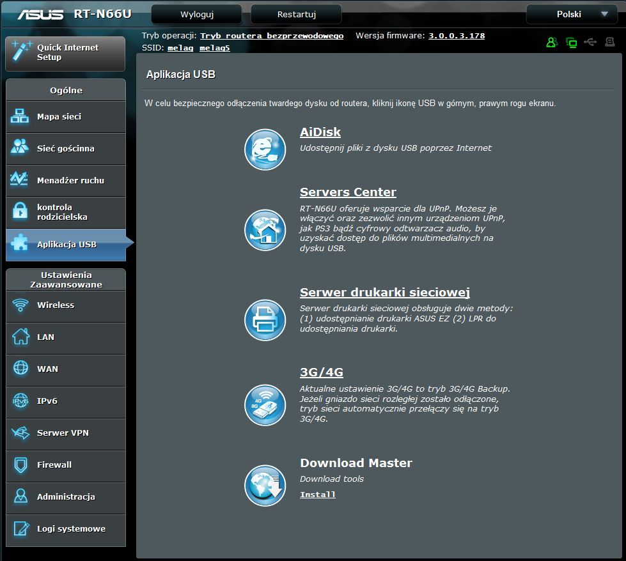Viewport: 626px width, 561px height.
Task: Click the Aplikacja USB page heading
Action: [x=181, y=75]
